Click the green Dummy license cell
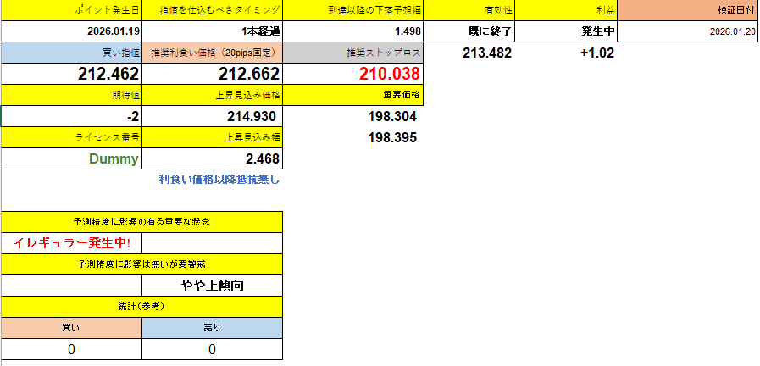Screen dimensions: 760x366 coord(72,158)
